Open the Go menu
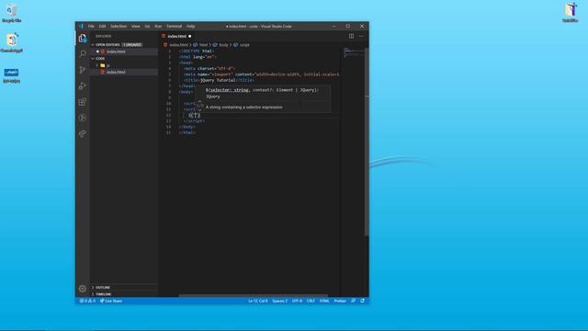 click(147, 27)
